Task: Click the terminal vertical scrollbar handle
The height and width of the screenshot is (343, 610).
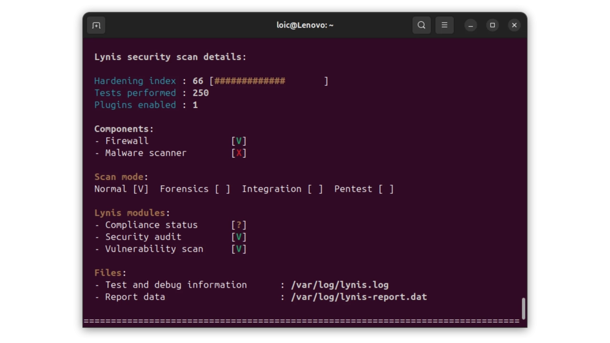Action: point(523,309)
